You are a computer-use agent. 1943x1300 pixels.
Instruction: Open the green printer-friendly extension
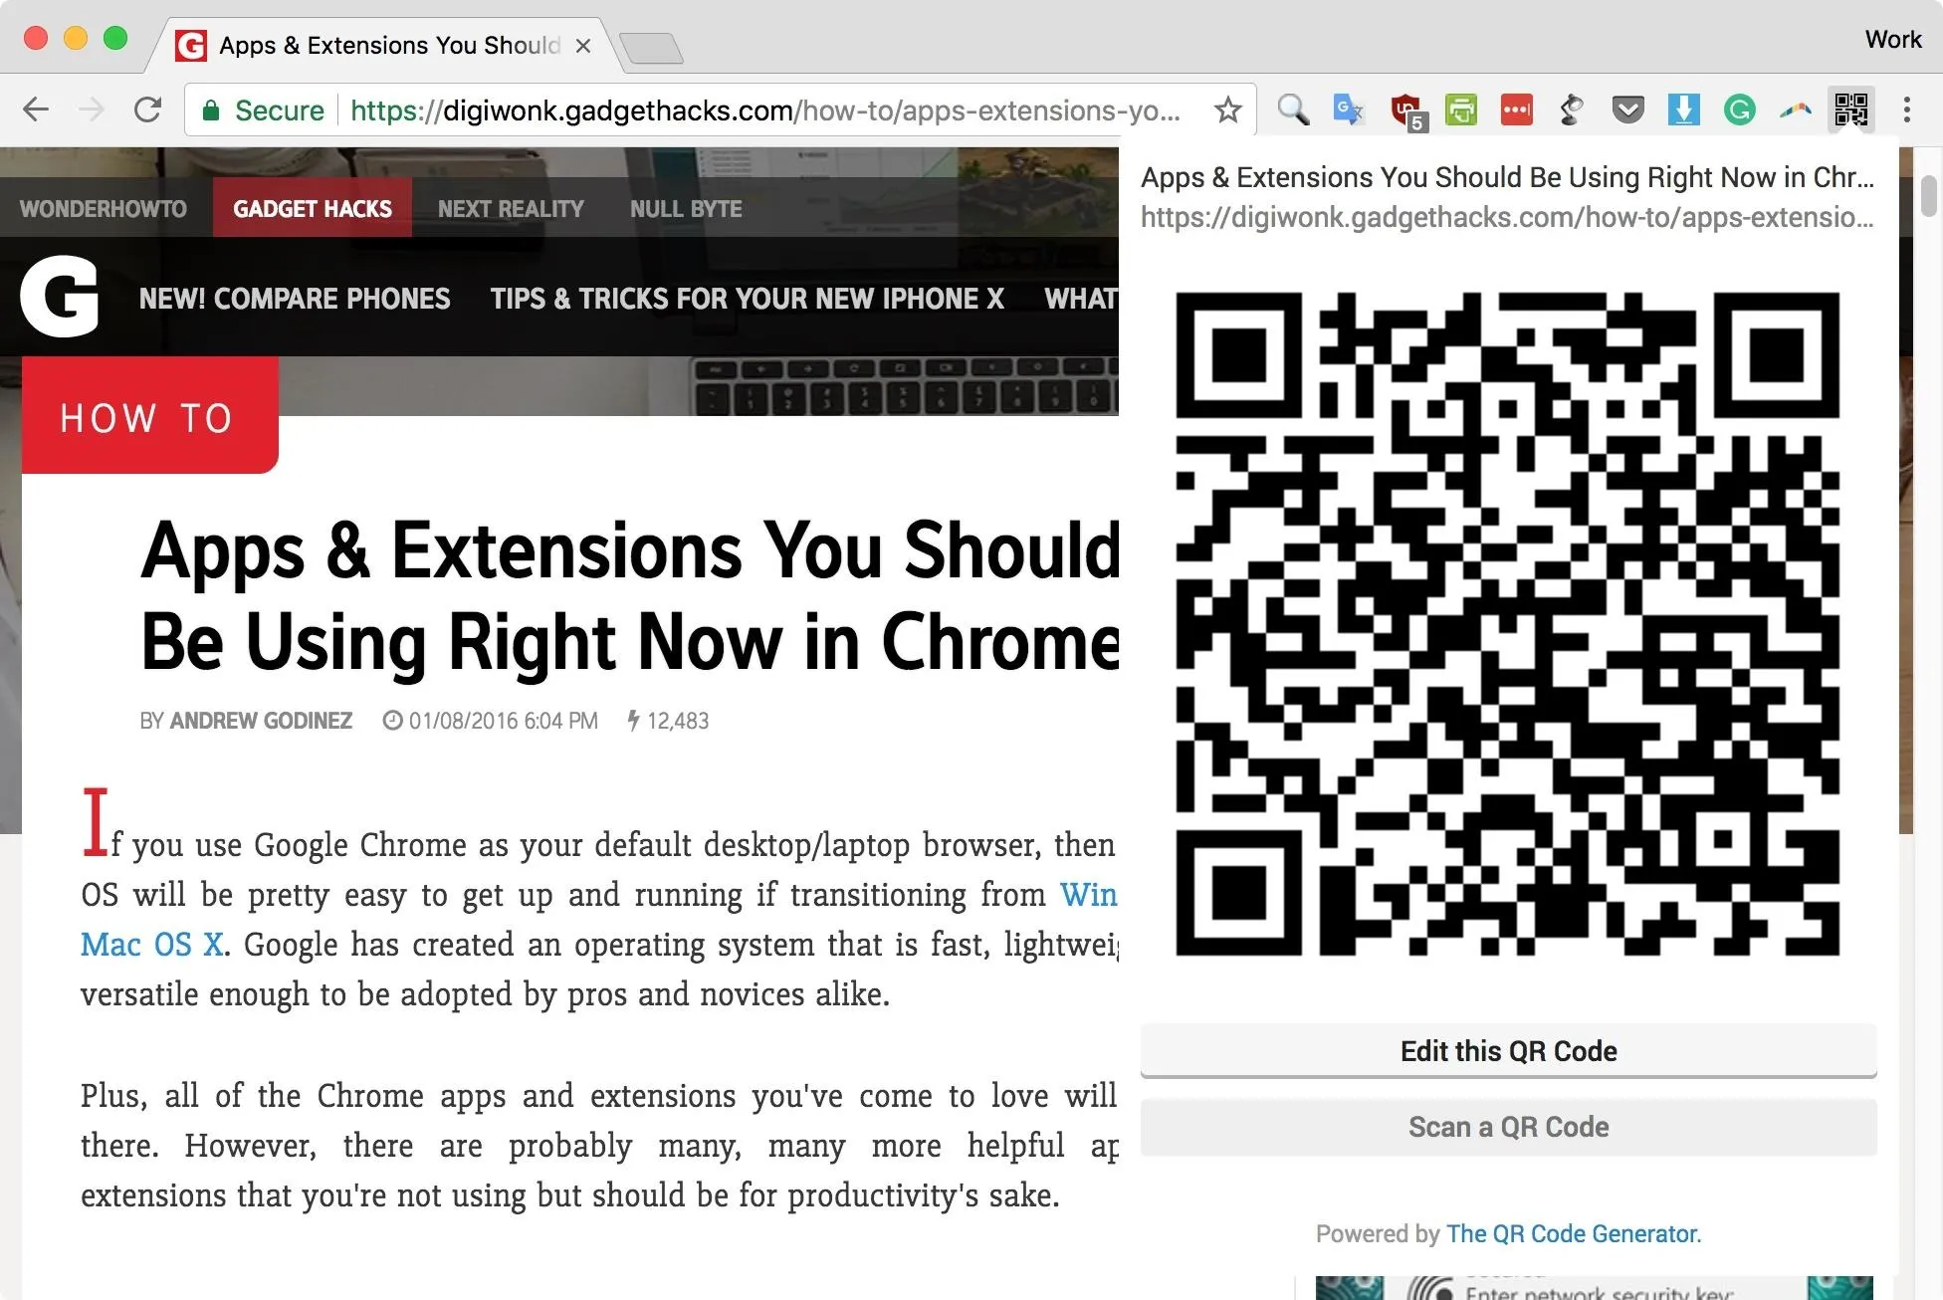pyautogui.click(x=1461, y=109)
